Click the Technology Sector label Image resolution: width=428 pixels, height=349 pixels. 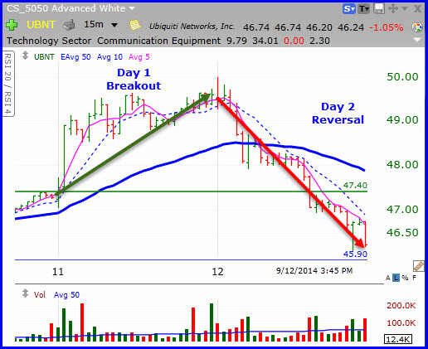point(49,41)
